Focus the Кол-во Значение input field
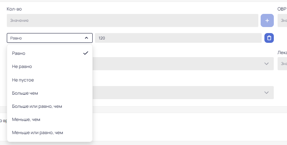287x145 pixels. [133, 20]
